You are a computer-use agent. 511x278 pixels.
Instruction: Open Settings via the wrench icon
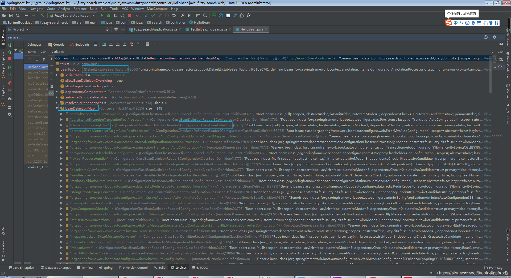point(183,15)
